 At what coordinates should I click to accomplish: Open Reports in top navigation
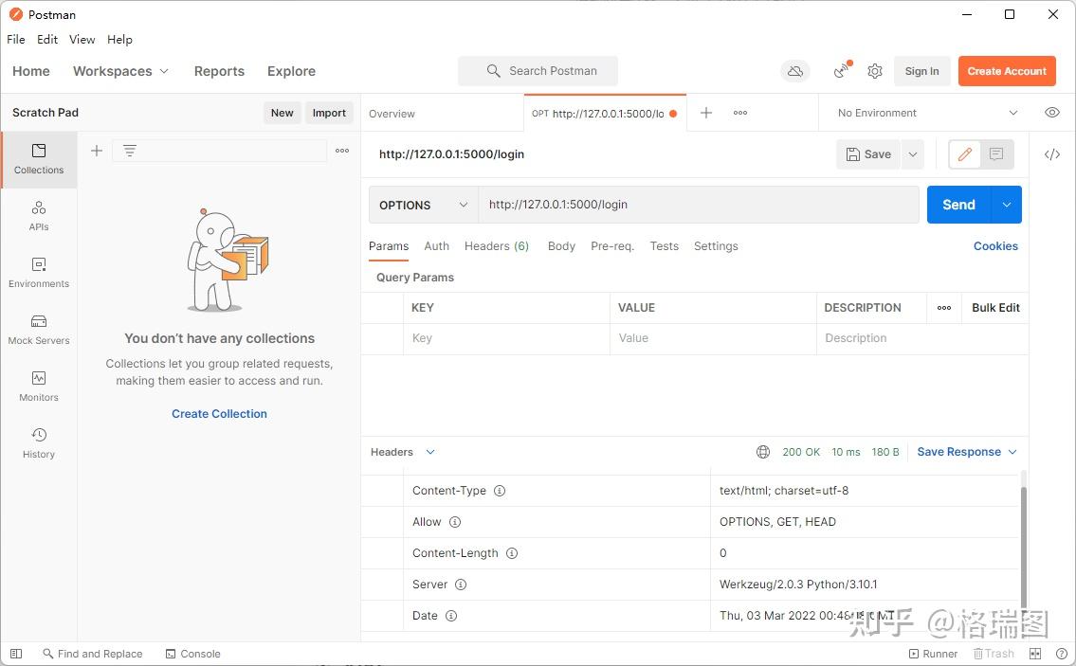(219, 71)
